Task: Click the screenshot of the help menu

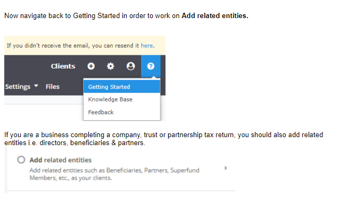Action: pyautogui.click(x=85, y=78)
